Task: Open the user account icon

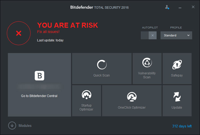Action: point(167,7)
